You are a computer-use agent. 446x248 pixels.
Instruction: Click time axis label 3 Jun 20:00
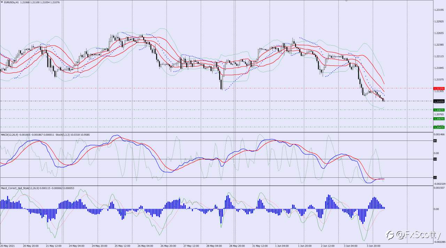[374, 246]
